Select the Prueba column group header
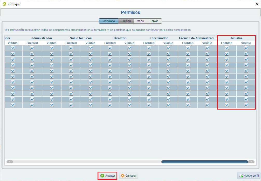 237,38
